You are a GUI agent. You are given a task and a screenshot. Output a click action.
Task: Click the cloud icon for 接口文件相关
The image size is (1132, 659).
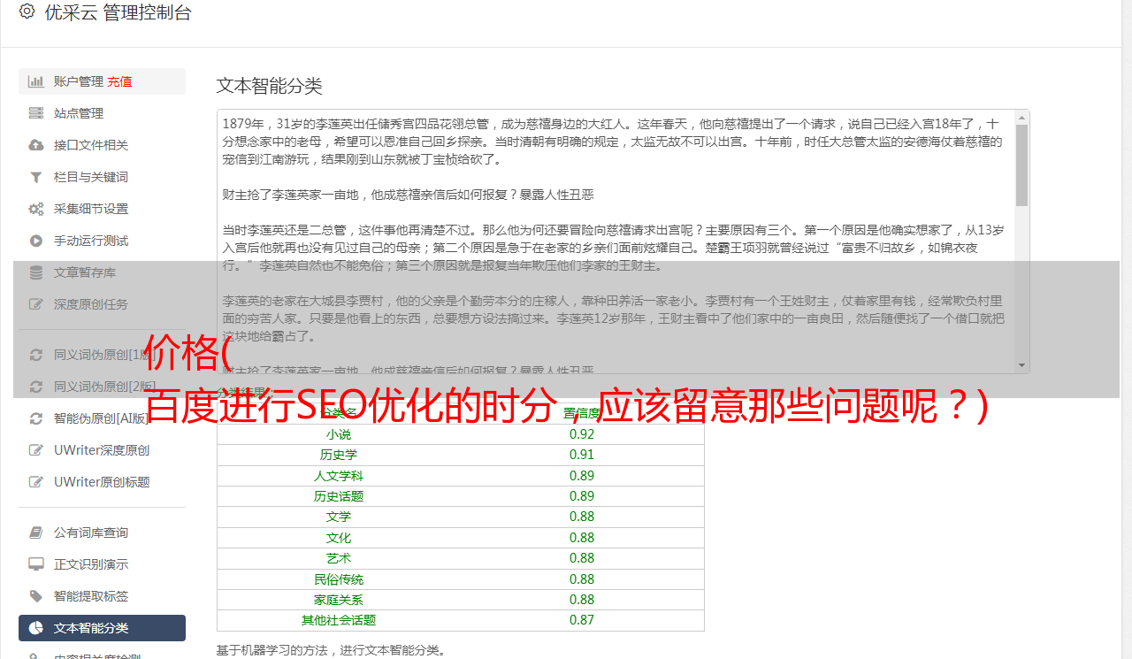point(35,145)
